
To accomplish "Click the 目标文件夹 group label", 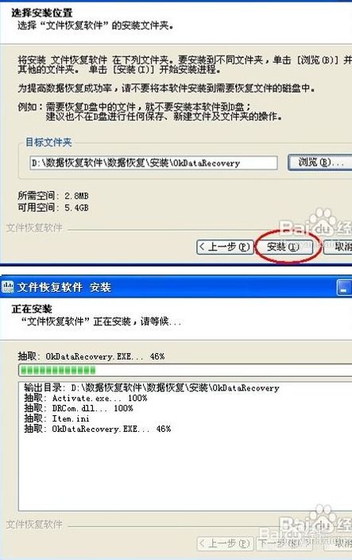I will (48, 142).
